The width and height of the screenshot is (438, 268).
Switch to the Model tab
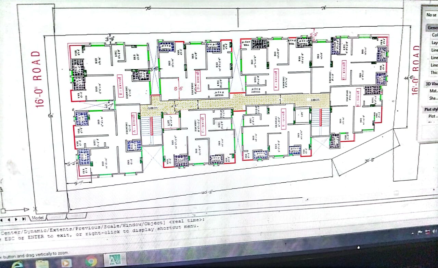point(38,218)
